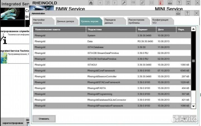
Task: Click the print icon in main toolbar
Action: coord(170,3)
